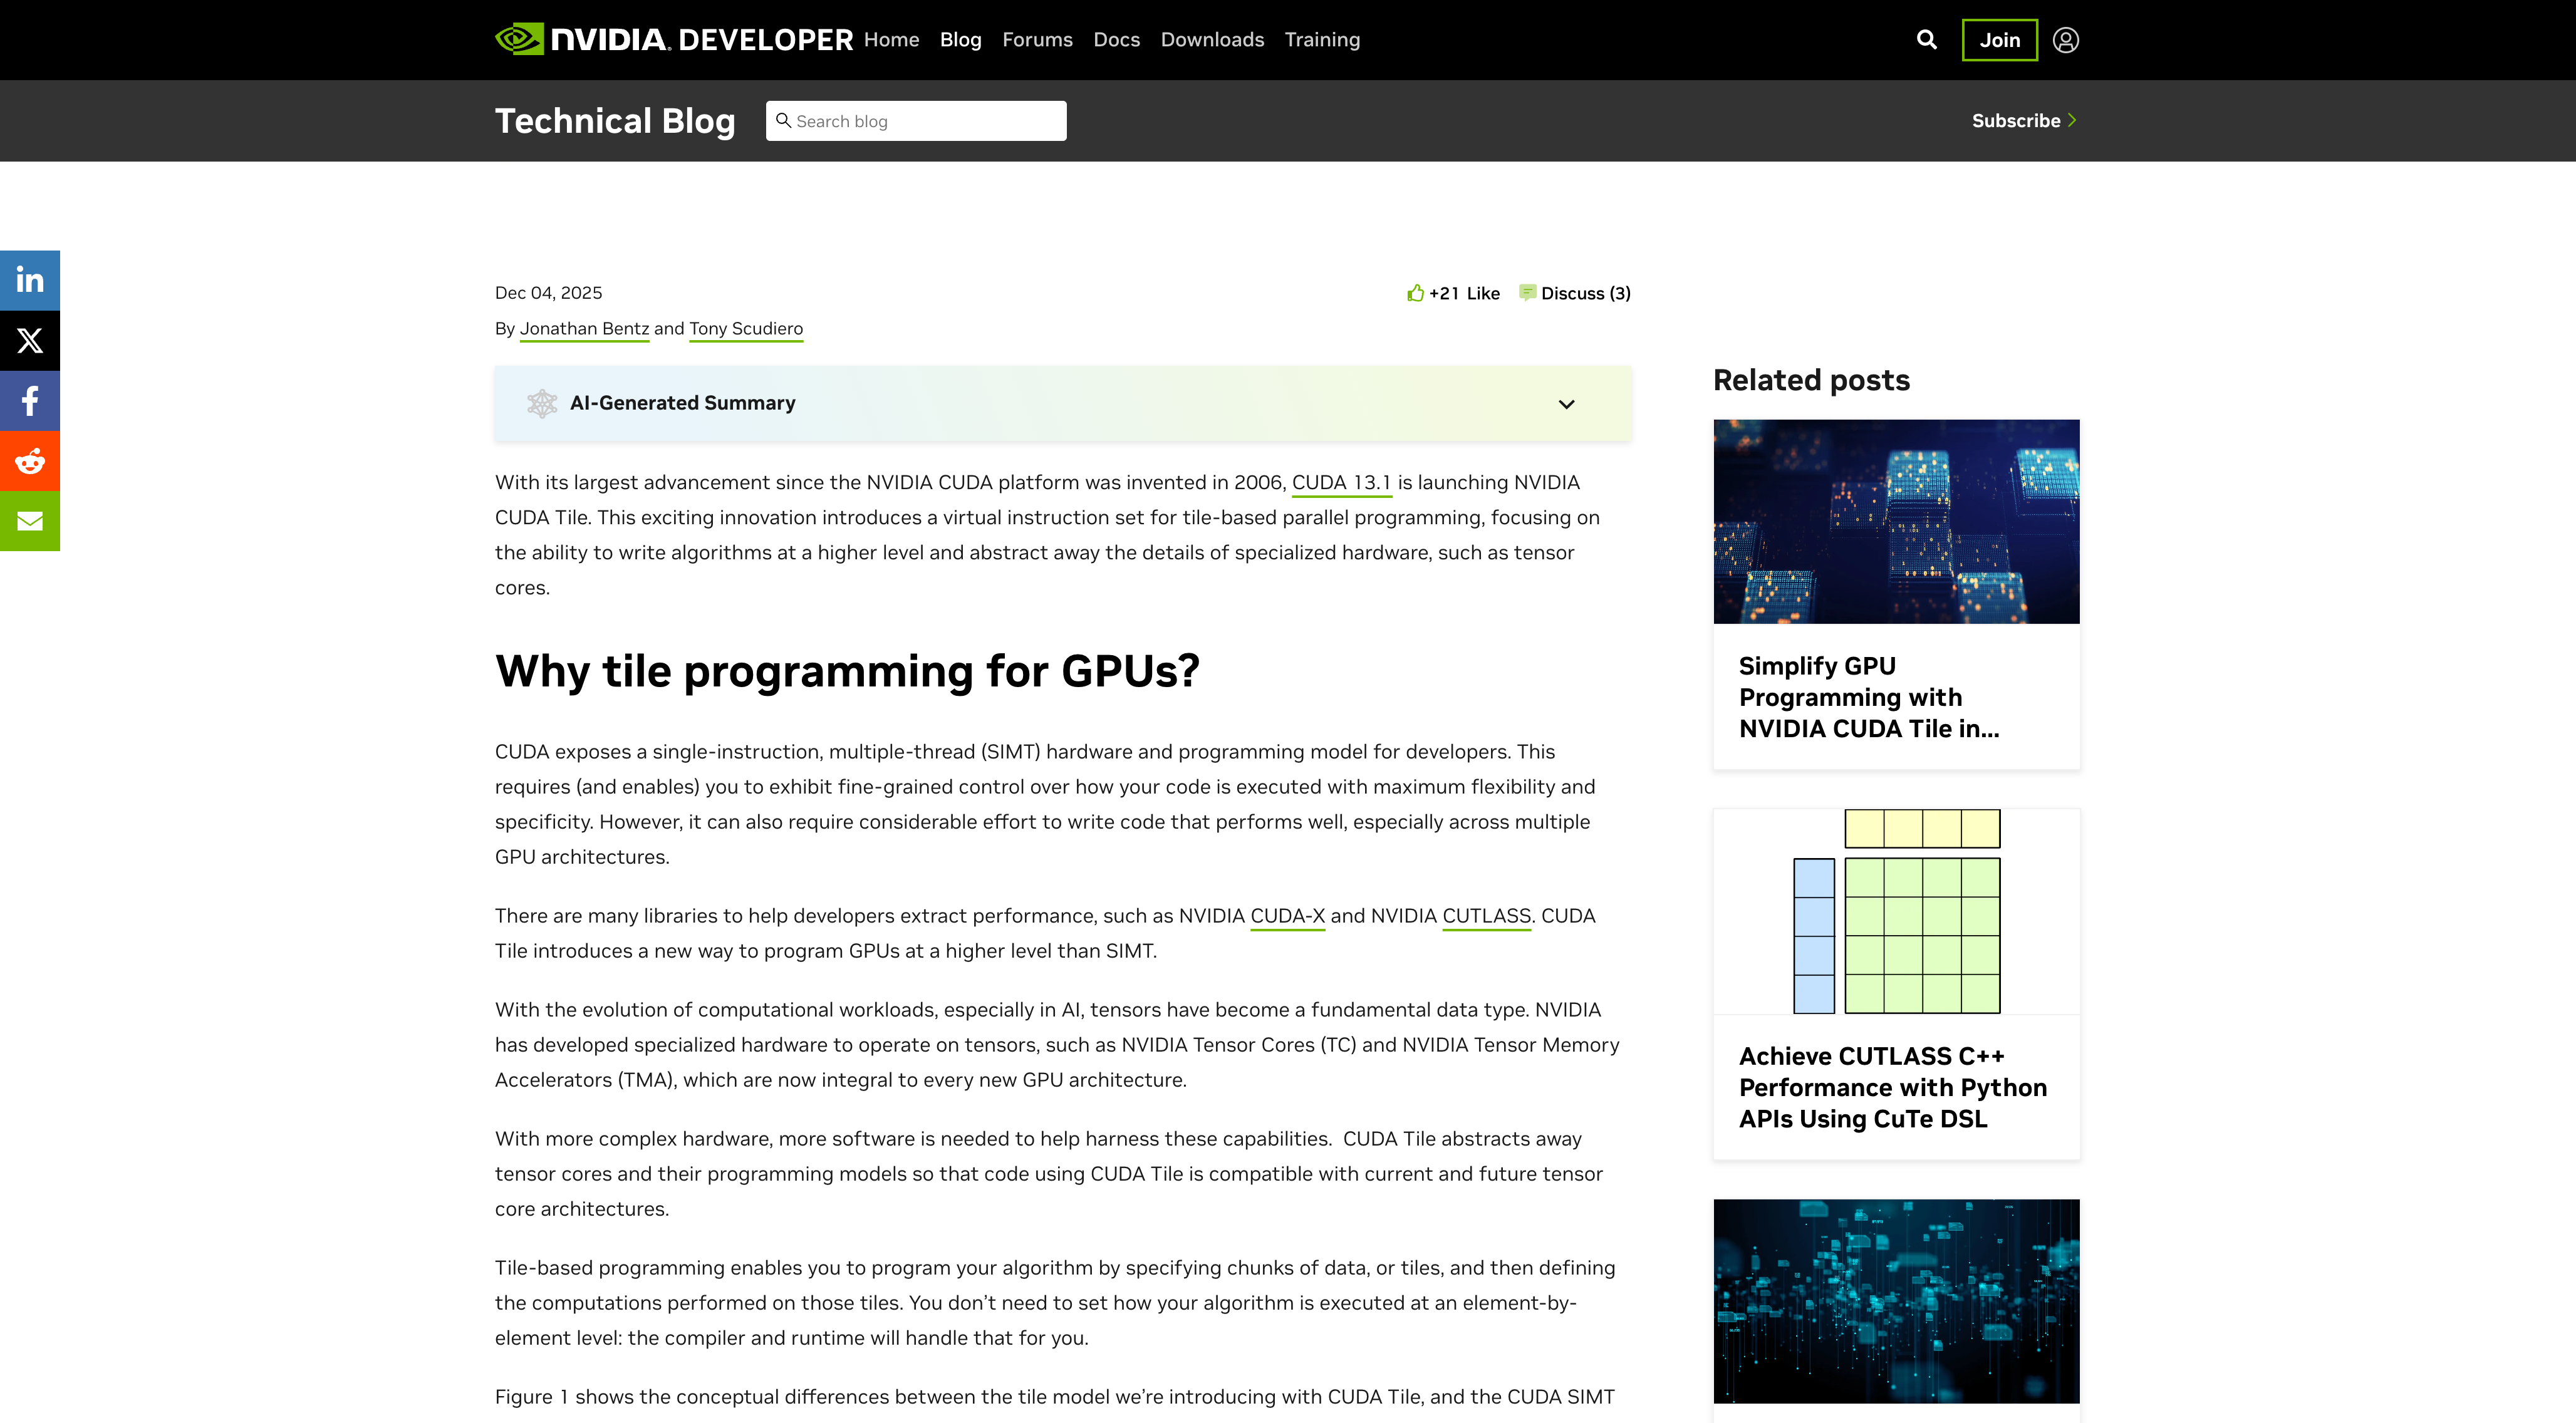
Task: Expand the AI-Generated Summary chevron
Action: pyautogui.click(x=1566, y=404)
